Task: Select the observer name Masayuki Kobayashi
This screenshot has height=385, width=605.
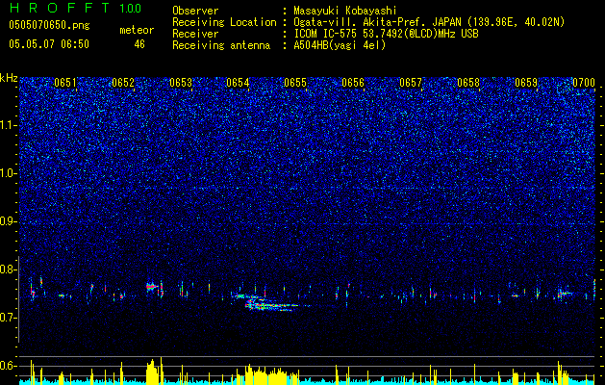Action: (345, 11)
